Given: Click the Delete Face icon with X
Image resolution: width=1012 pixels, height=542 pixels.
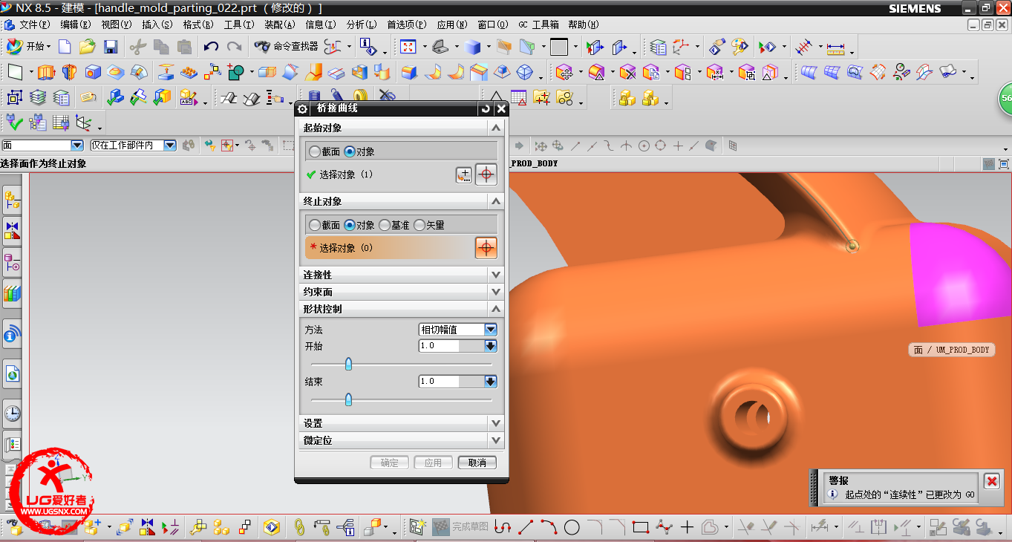Looking at the screenshot, I should pyautogui.click(x=628, y=72).
